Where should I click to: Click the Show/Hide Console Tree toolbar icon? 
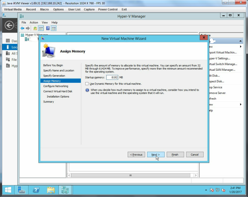click(x=41, y=28)
